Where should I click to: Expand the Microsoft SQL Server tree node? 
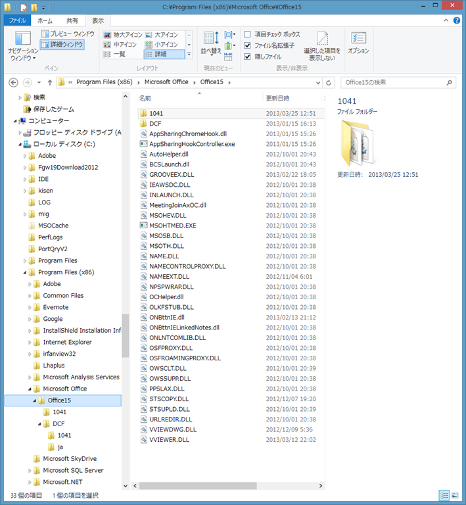[x=30, y=471]
